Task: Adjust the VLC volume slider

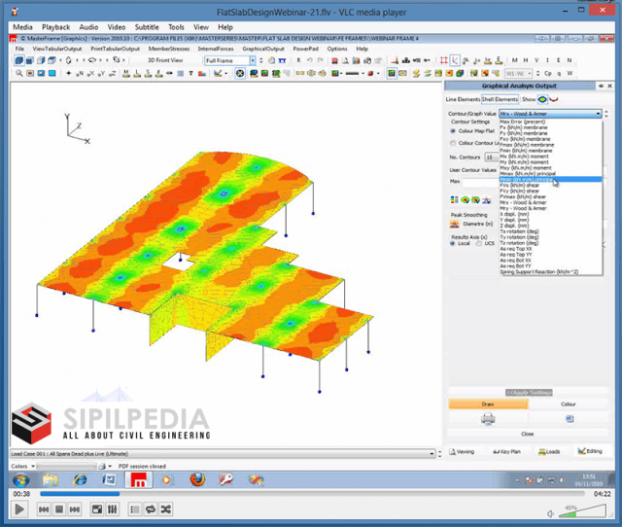Action: pyautogui.click(x=586, y=510)
